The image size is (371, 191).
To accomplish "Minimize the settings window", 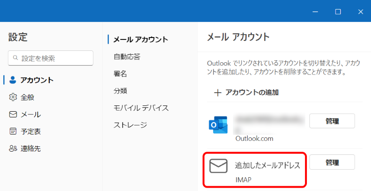I will click(x=315, y=11).
